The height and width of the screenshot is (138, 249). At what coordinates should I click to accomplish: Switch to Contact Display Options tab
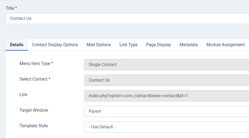(x=55, y=45)
